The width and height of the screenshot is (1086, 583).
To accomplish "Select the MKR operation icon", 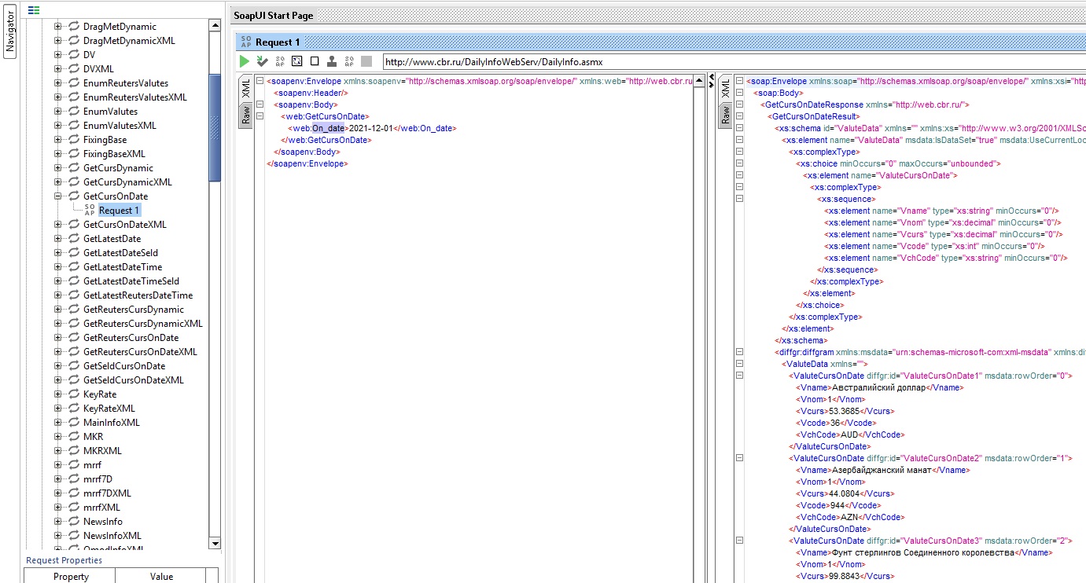I will [75, 437].
